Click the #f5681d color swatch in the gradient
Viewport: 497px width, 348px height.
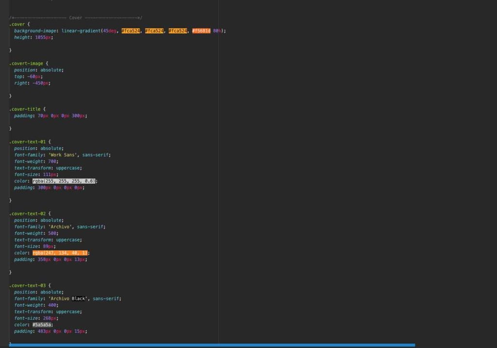click(201, 31)
